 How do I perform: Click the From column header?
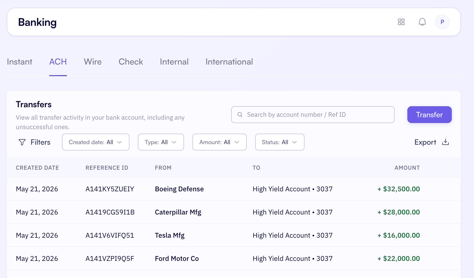tap(163, 168)
